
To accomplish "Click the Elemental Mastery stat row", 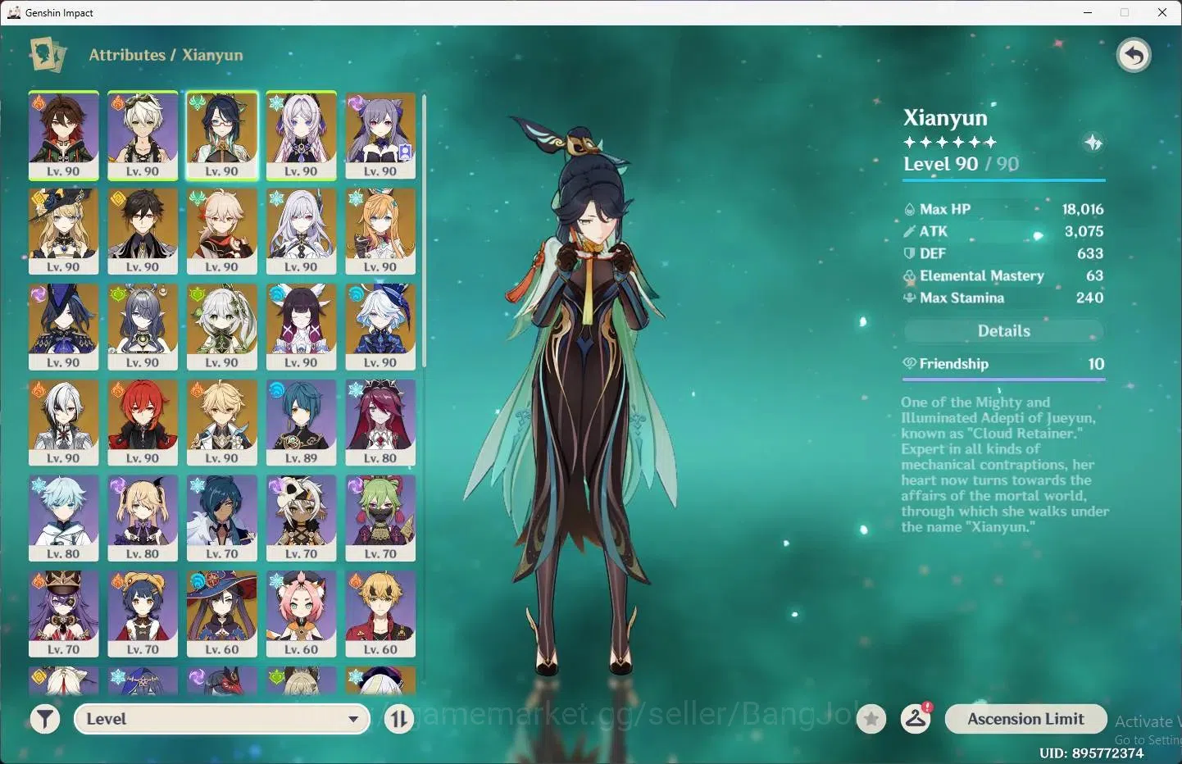I will click(x=1004, y=275).
